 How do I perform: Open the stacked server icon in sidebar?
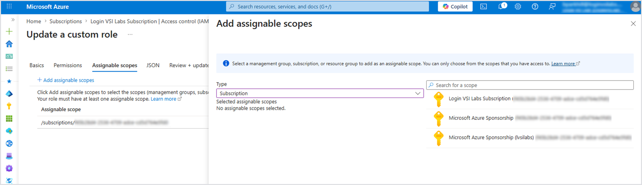9,156
